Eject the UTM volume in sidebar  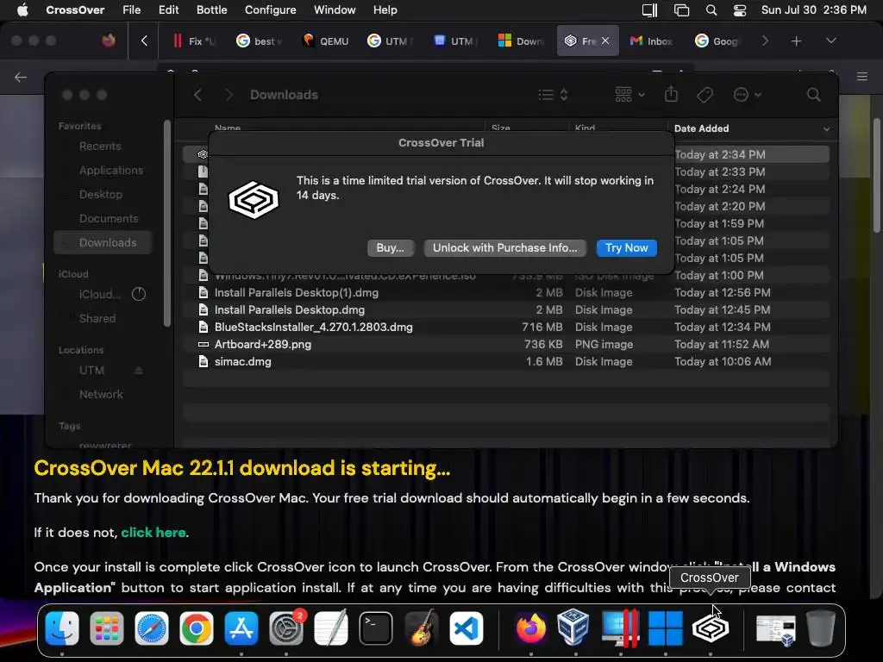pyautogui.click(x=138, y=371)
